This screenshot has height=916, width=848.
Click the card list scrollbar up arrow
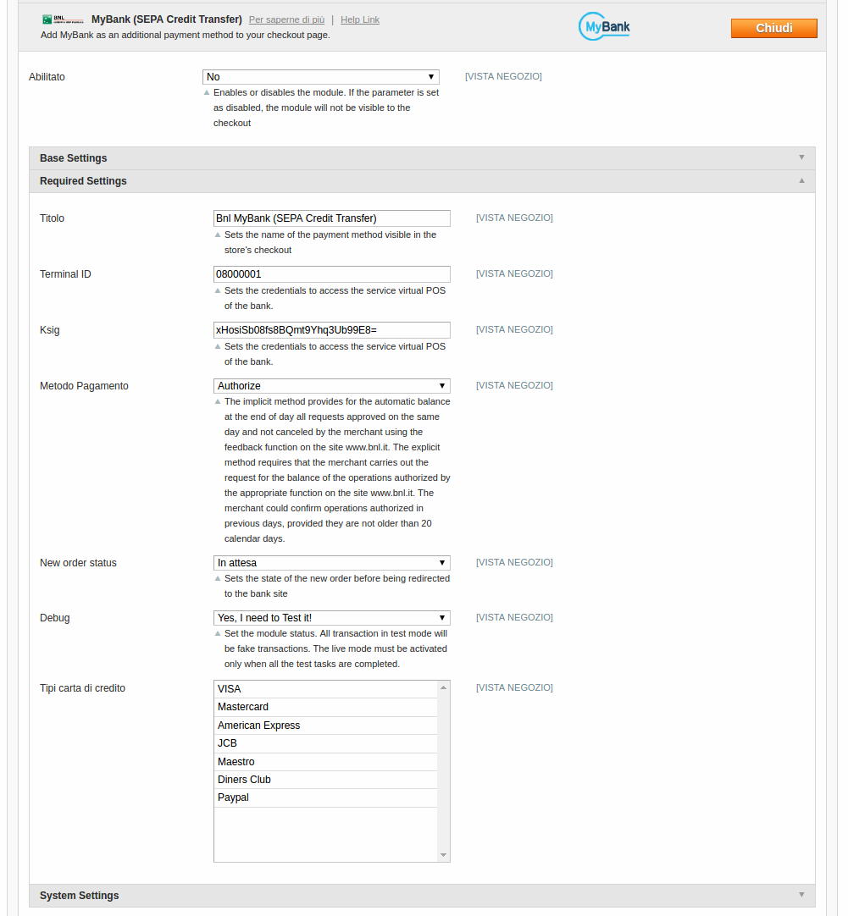[444, 687]
